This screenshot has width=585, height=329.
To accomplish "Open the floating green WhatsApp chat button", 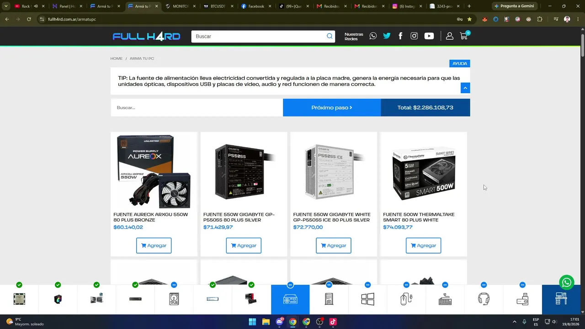I will coord(567,282).
